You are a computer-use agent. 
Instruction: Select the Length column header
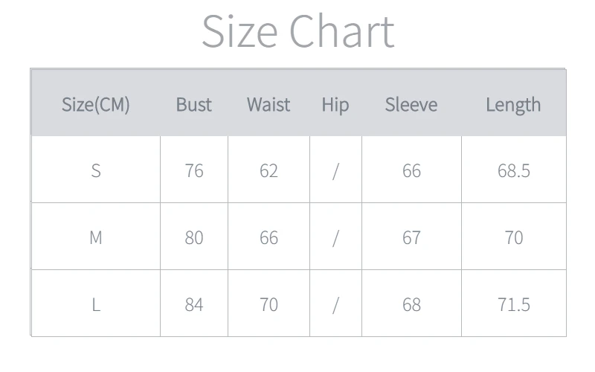tap(513, 105)
